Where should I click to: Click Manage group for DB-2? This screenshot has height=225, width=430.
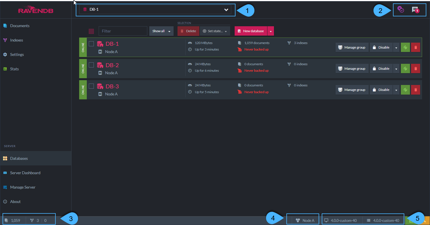352,69
